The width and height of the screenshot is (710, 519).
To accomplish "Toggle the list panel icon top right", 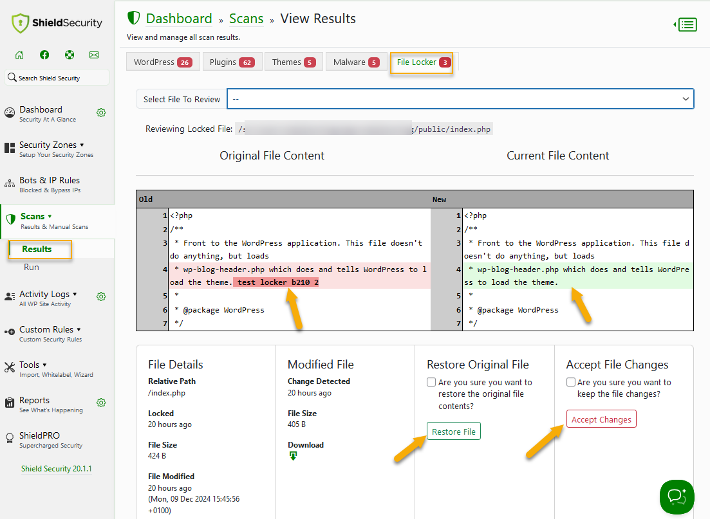I will 685,24.
